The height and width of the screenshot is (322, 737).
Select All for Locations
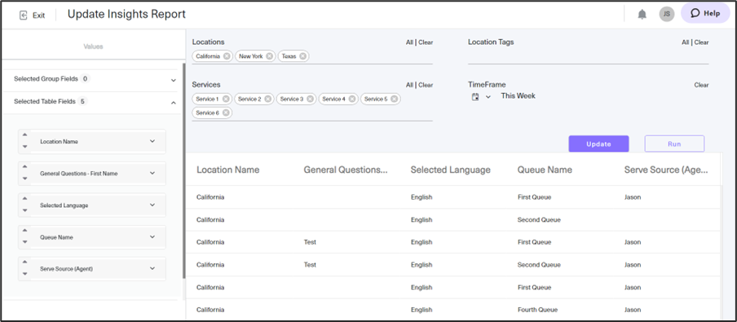tap(409, 42)
